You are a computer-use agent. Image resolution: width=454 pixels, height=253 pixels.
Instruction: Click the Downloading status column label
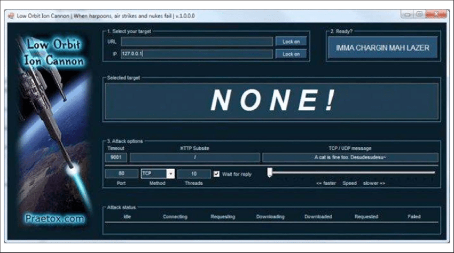(x=270, y=217)
